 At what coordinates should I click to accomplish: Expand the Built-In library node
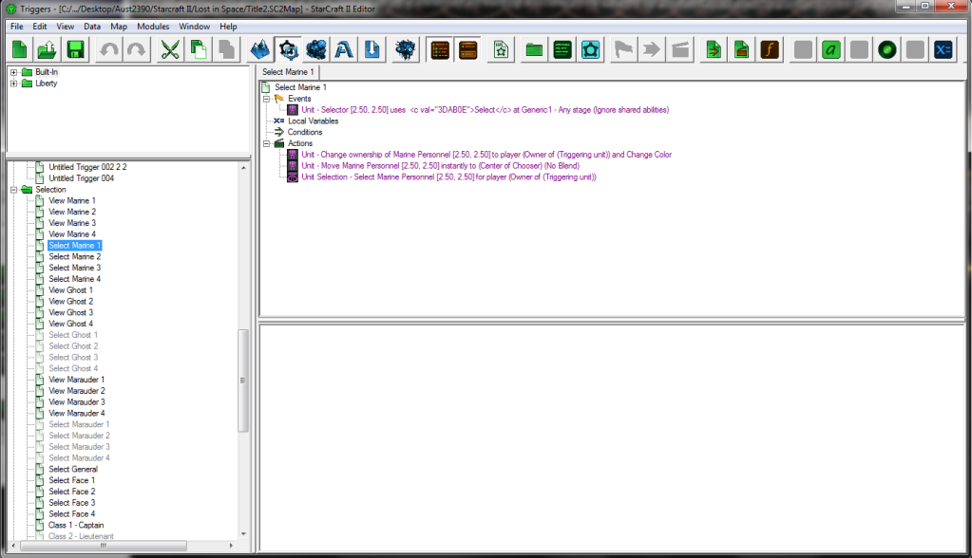[x=13, y=72]
